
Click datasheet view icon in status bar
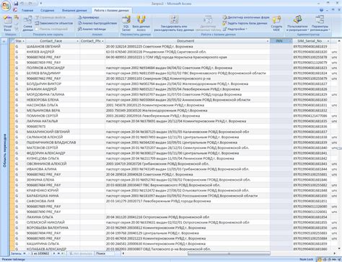tap(320, 259)
